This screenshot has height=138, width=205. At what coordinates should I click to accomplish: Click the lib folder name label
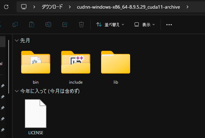tap(116, 82)
